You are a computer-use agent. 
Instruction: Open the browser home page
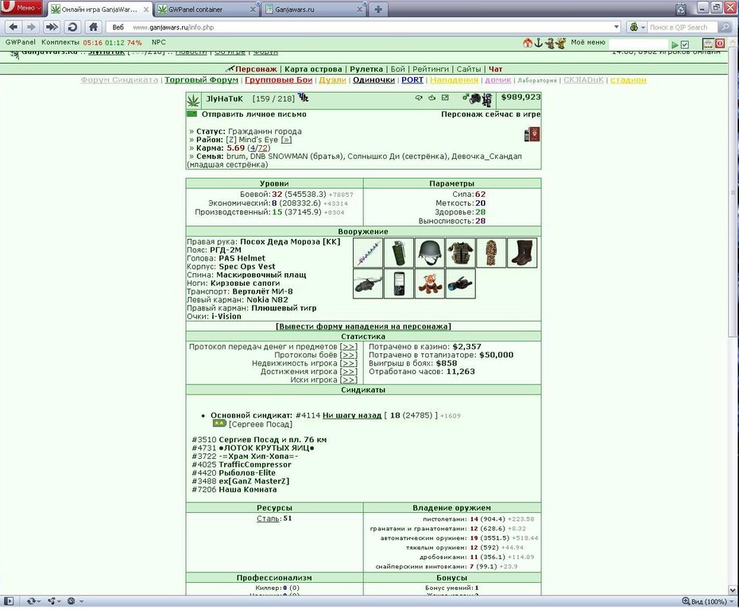pyautogui.click(x=93, y=27)
